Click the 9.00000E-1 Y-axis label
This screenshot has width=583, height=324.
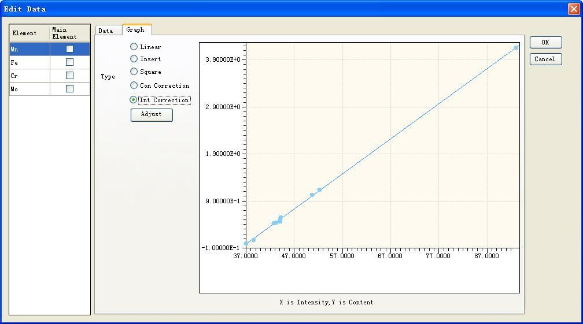[223, 201]
